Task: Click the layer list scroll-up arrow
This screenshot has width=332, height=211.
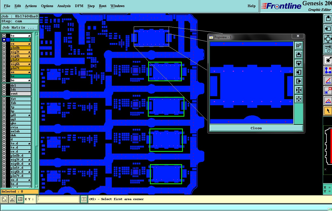Action: coord(37,34)
